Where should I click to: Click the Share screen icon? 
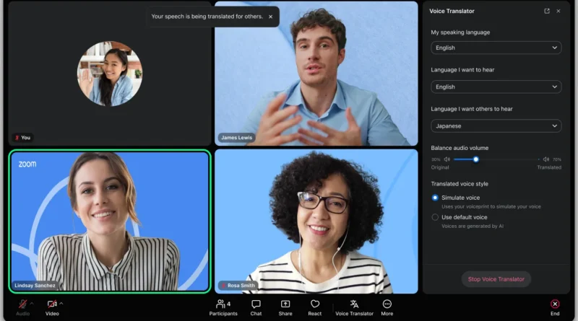click(x=285, y=304)
